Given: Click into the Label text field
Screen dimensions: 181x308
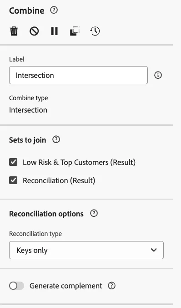Looking at the screenshot, I should (x=78, y=75).
